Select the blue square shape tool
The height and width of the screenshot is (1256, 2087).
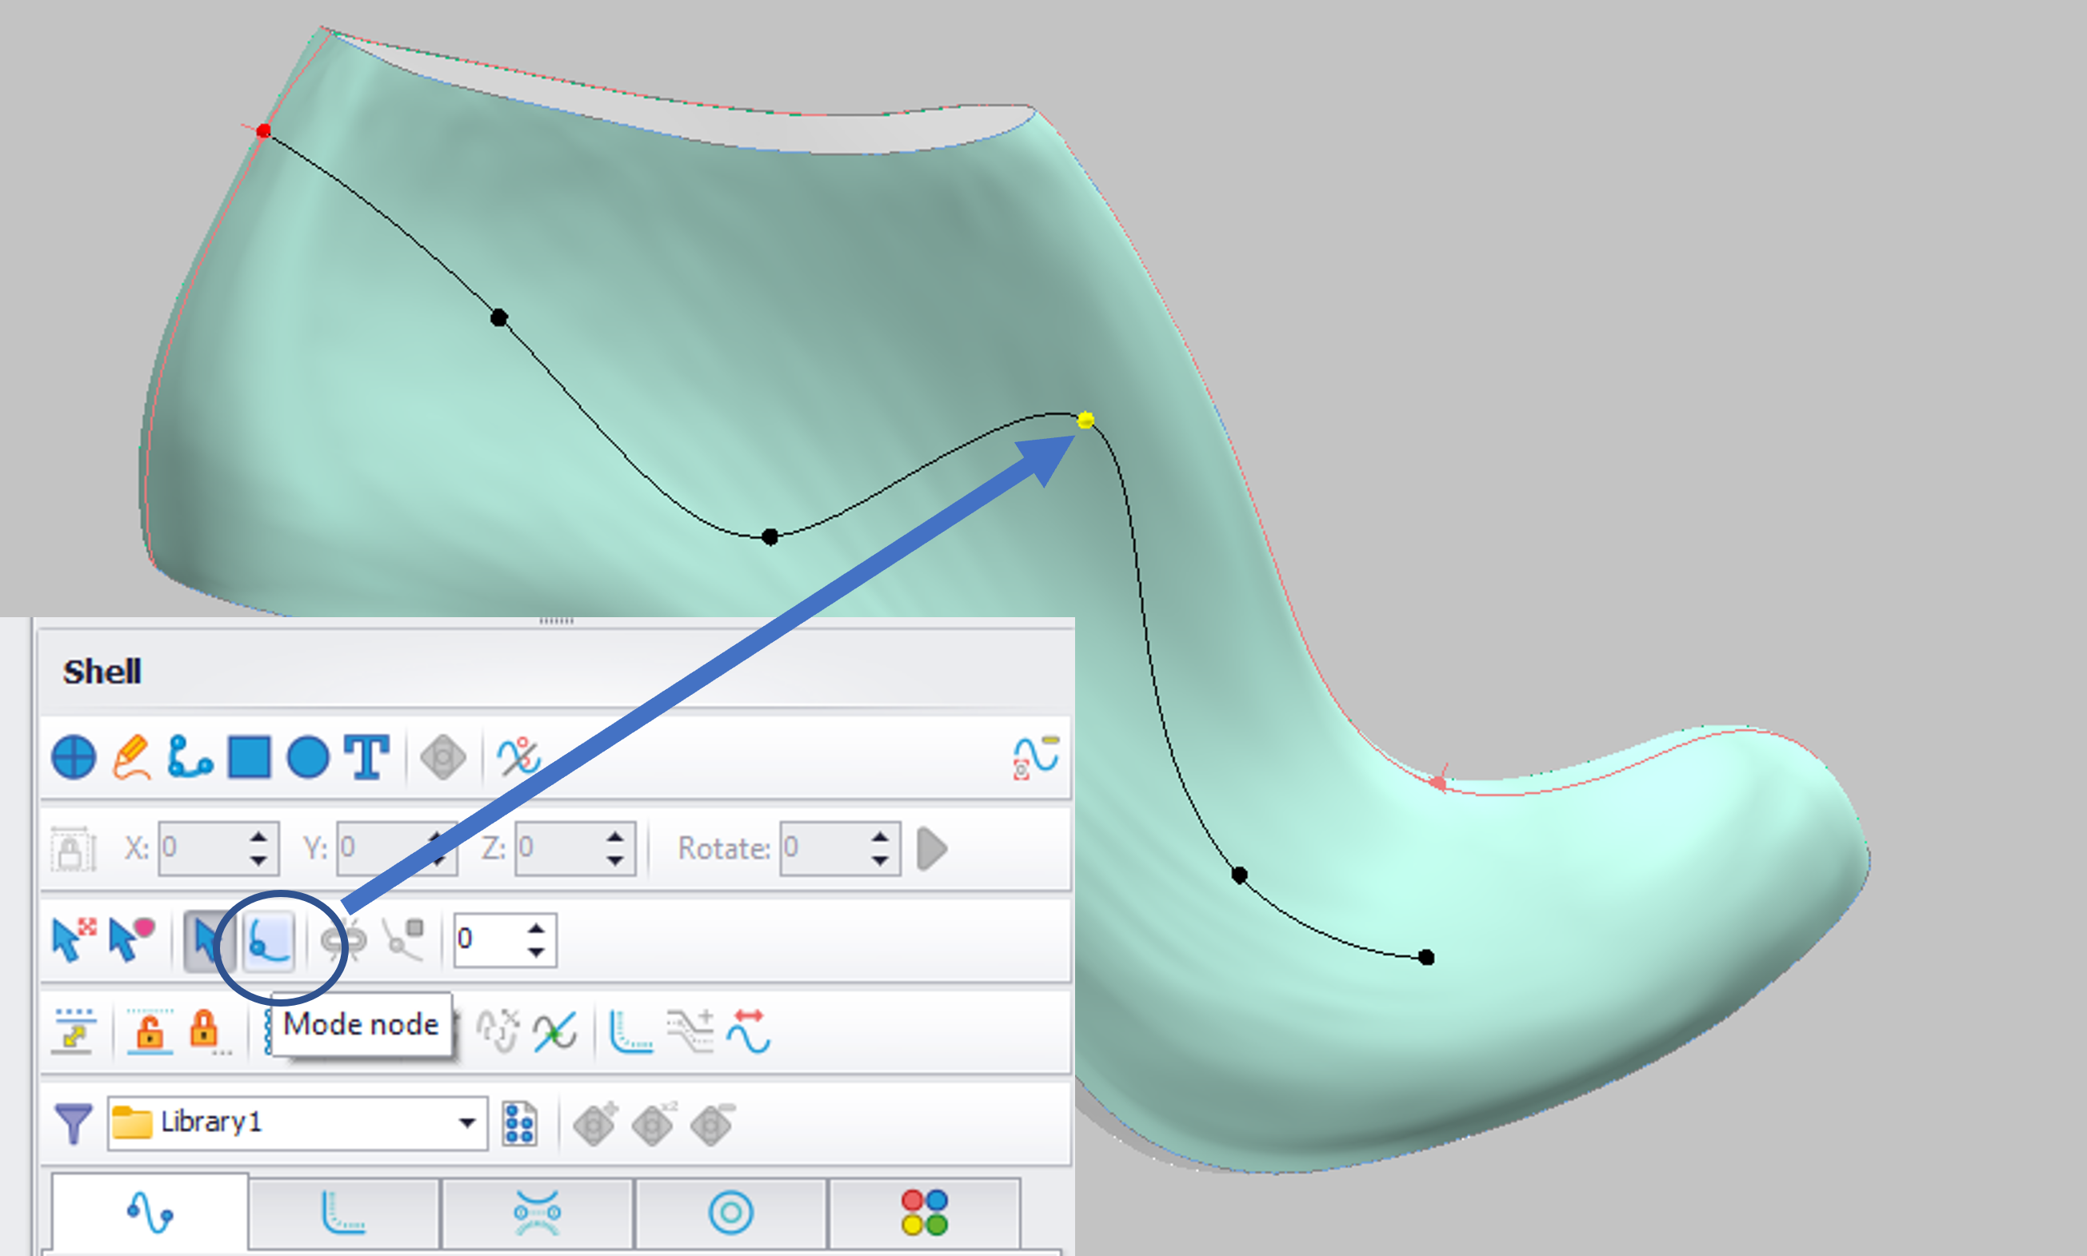pyautogui.click(x=249, y=756)
